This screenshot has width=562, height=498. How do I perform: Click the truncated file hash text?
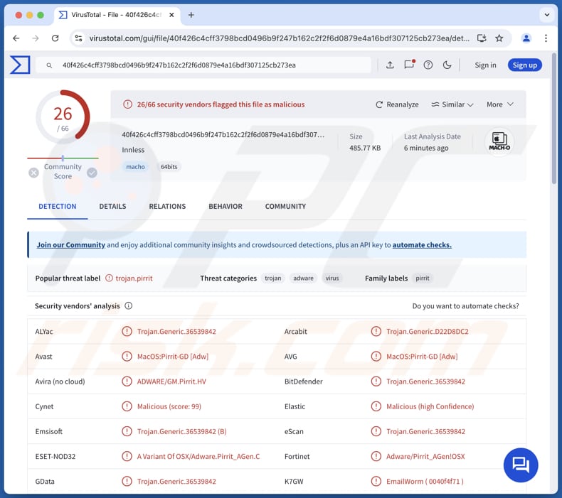223,134
